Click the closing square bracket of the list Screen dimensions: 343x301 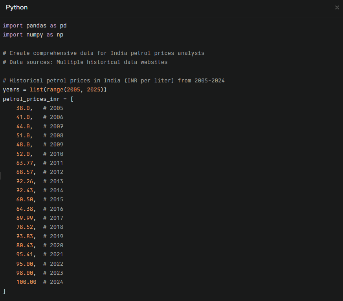(x=4, y=291)
